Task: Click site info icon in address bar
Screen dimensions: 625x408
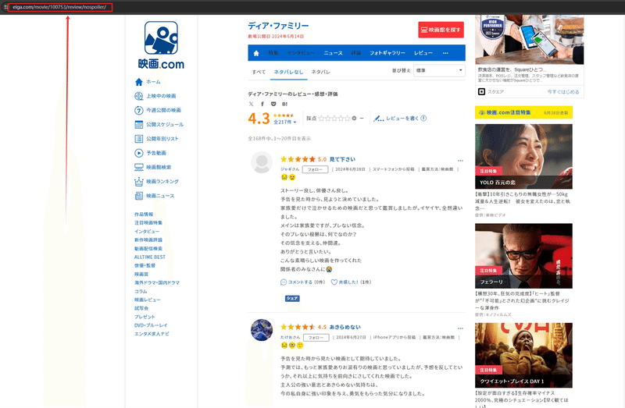Action: coord(5,7)
